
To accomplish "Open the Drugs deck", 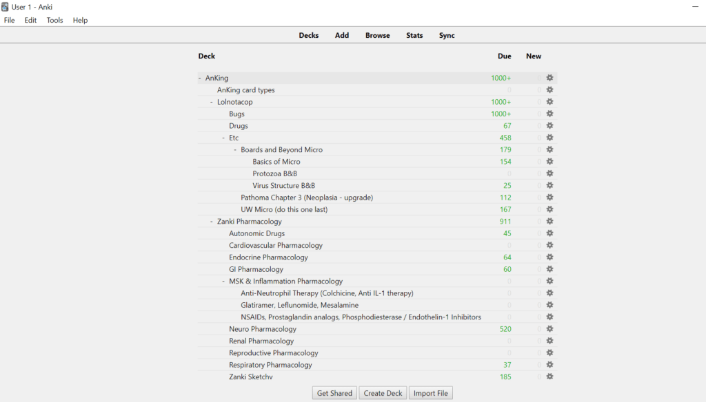I will tap(239, 126).
